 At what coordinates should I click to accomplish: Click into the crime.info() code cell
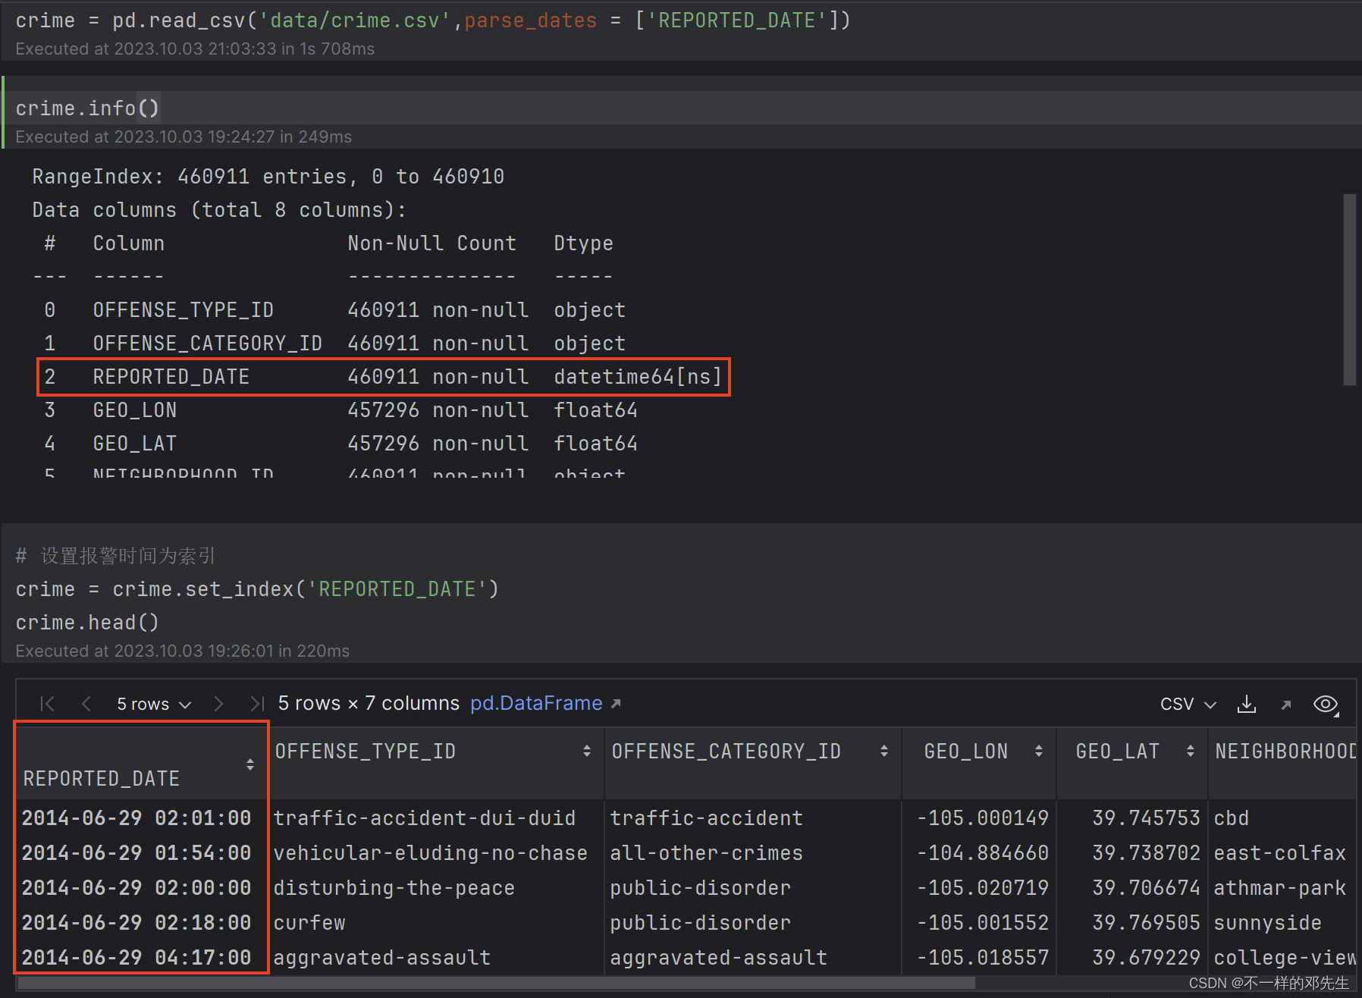[87, 108]
